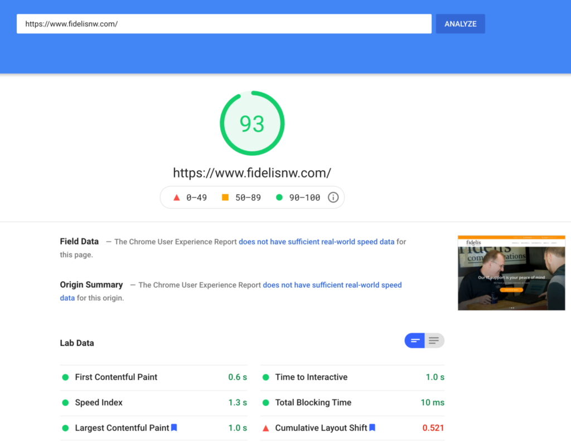This screenshot has height=443, width=571.
Task: Click red triangle in 0–49 legend
Action: click(177, 198)
